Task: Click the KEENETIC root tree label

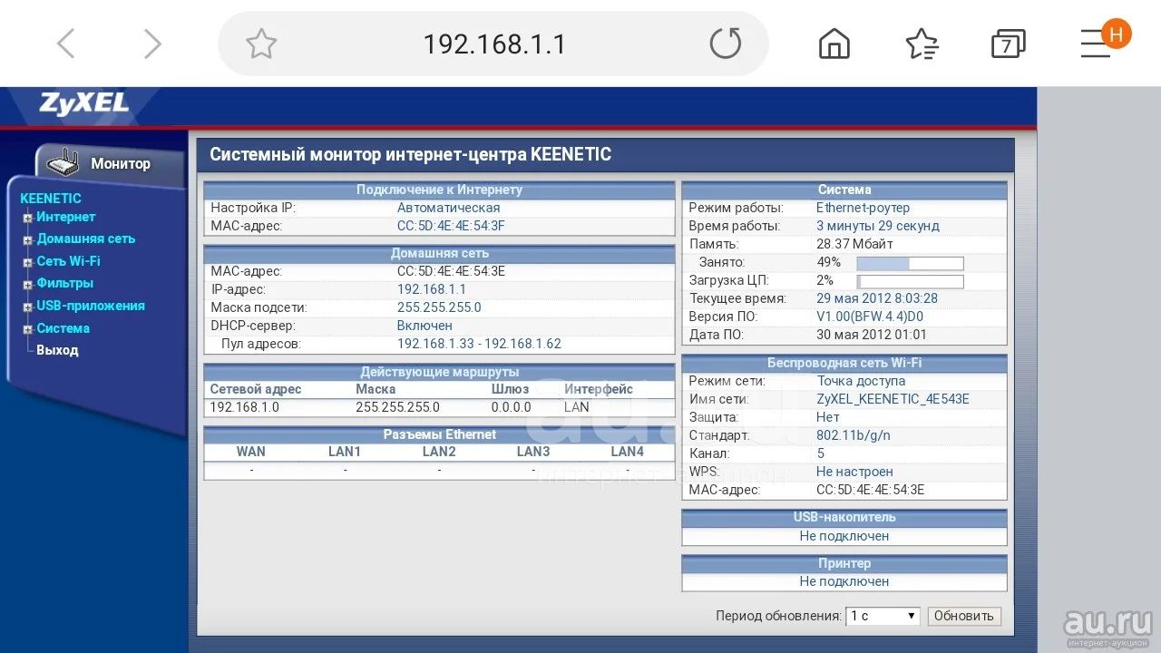Action: click(51, 199)
